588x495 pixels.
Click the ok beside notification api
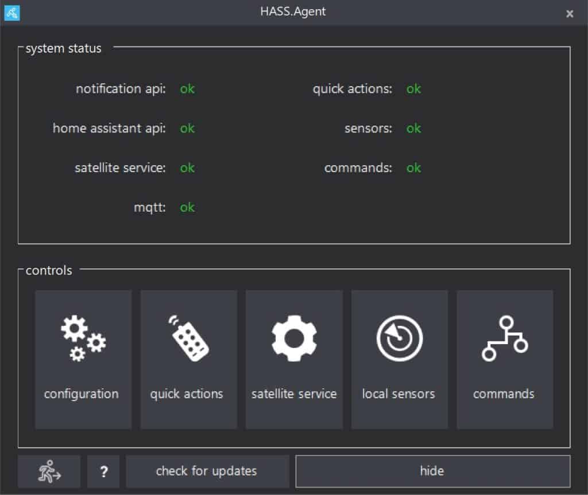coord(187,89)
